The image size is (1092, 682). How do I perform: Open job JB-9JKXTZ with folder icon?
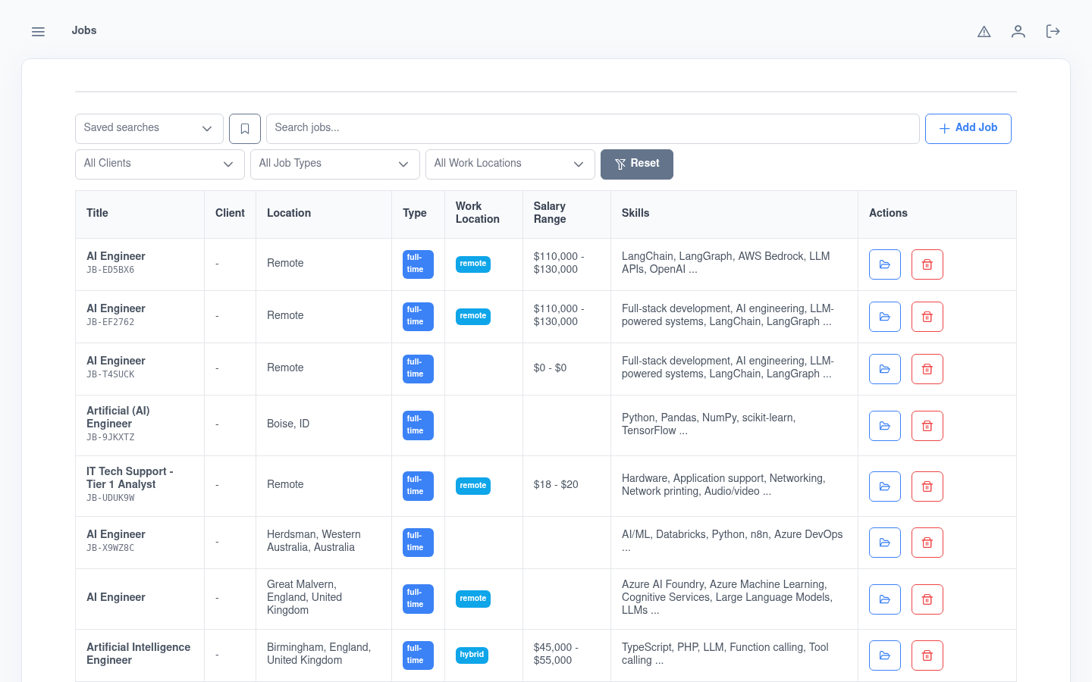click(885, 426)
